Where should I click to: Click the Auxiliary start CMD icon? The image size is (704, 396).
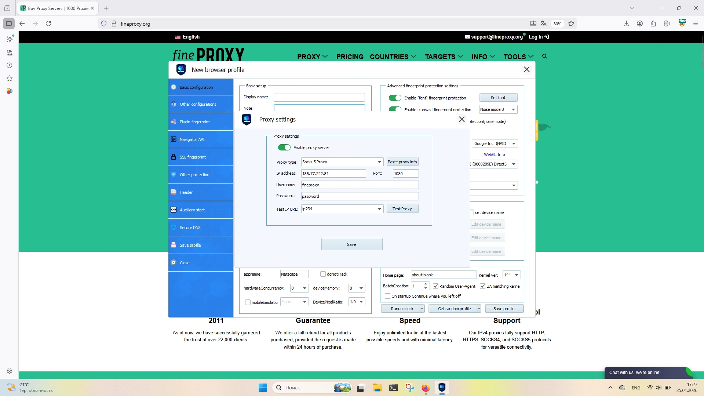(174, 210)
